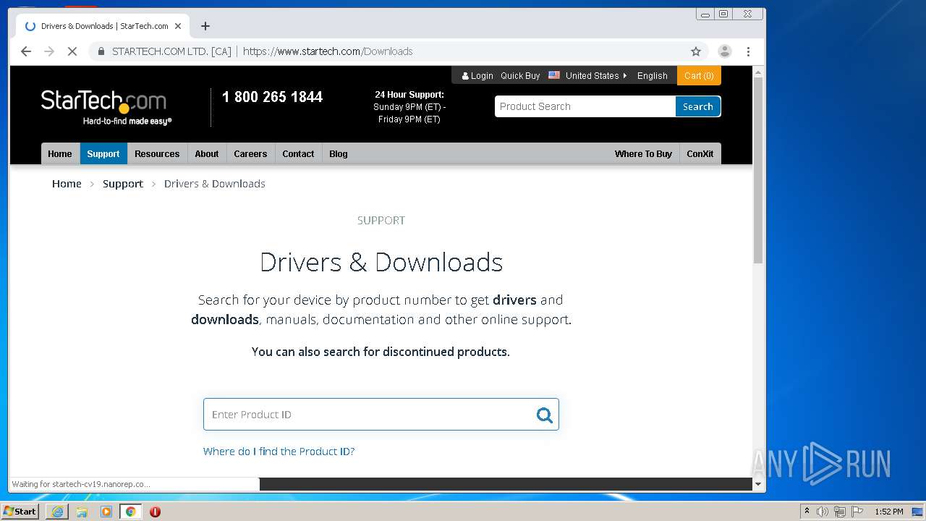The height and width of the screenshot is (521, 926).
Task: Click the Action Center flag icon
Action: 857,512
